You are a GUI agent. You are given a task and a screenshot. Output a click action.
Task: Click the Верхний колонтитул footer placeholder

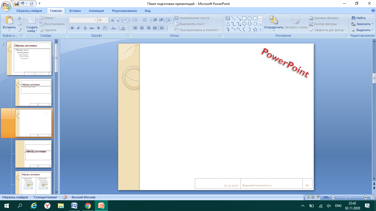[x=272, y=183]
